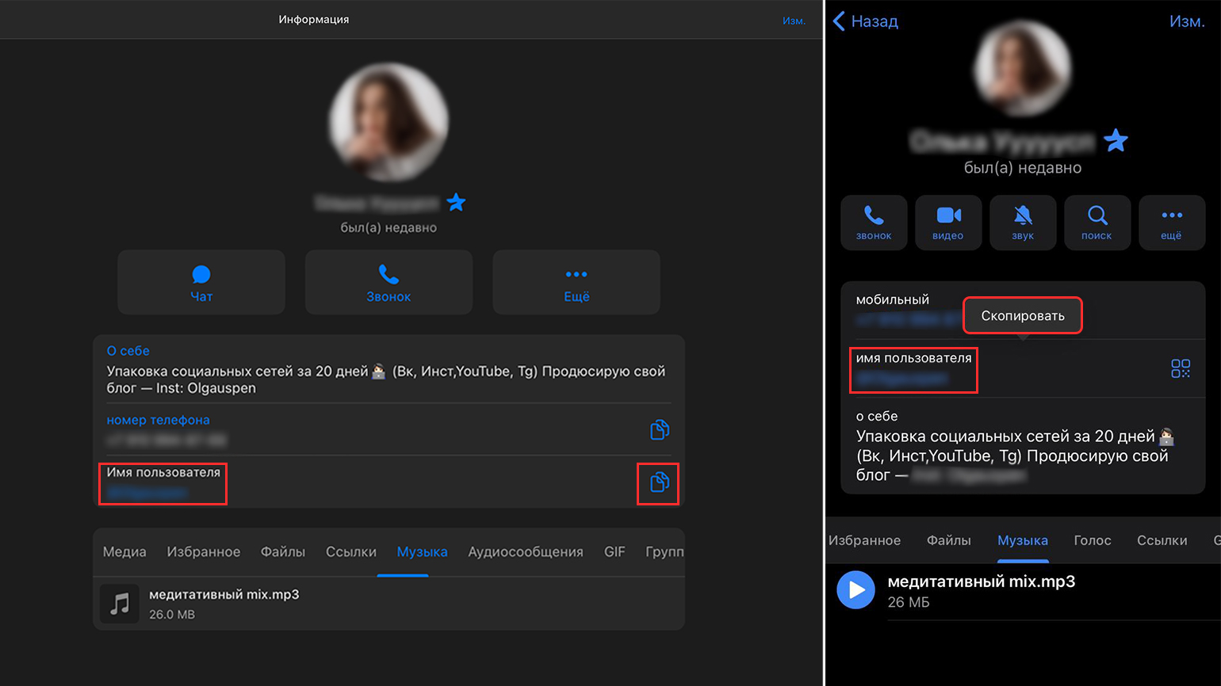Play медитативный mix.mp3 in mobile view
1221x686 pixels.
coord(856,590)
